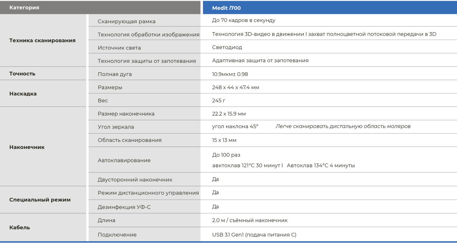Click the Насадка category cell
Viewport: 457px width, 246px height.
(x=43, y=94)
